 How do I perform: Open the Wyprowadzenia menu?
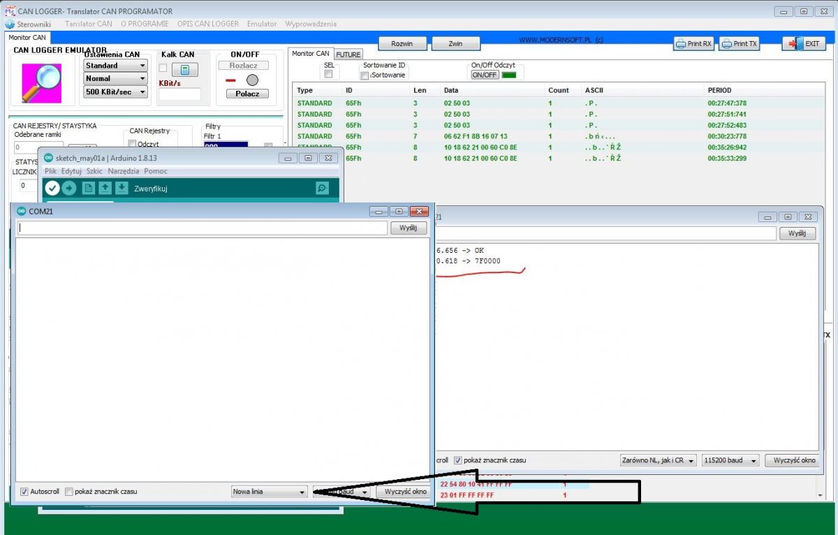(311, 24)
